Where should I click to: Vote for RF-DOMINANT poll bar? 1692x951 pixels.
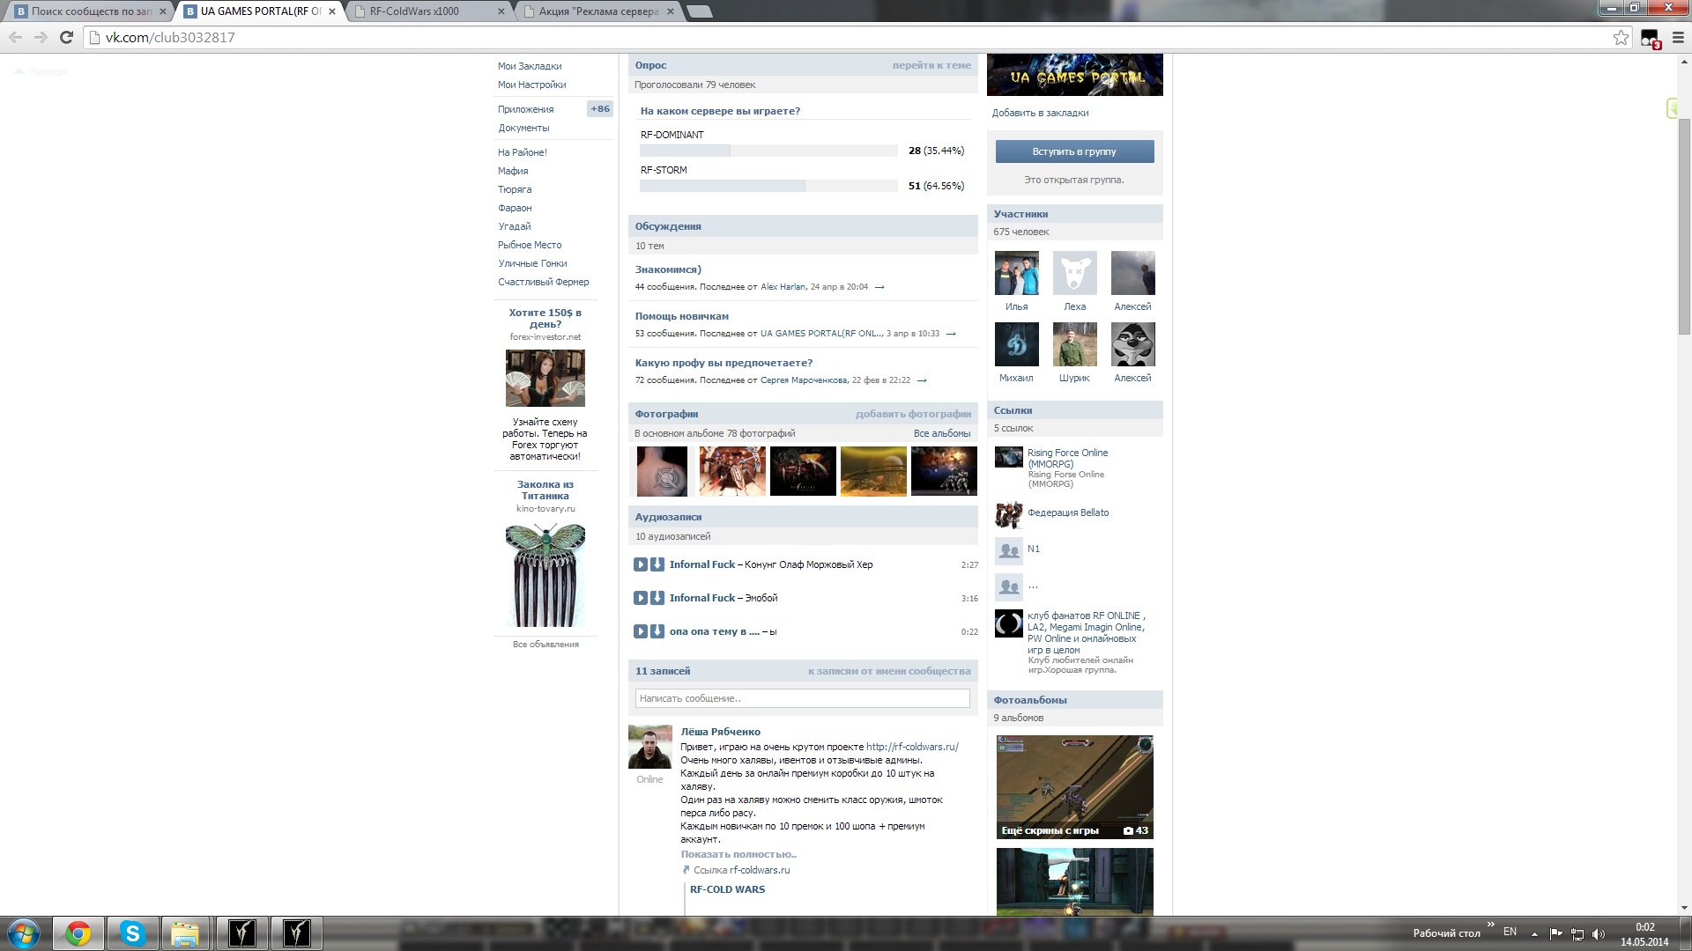click(x=768, y=151)
